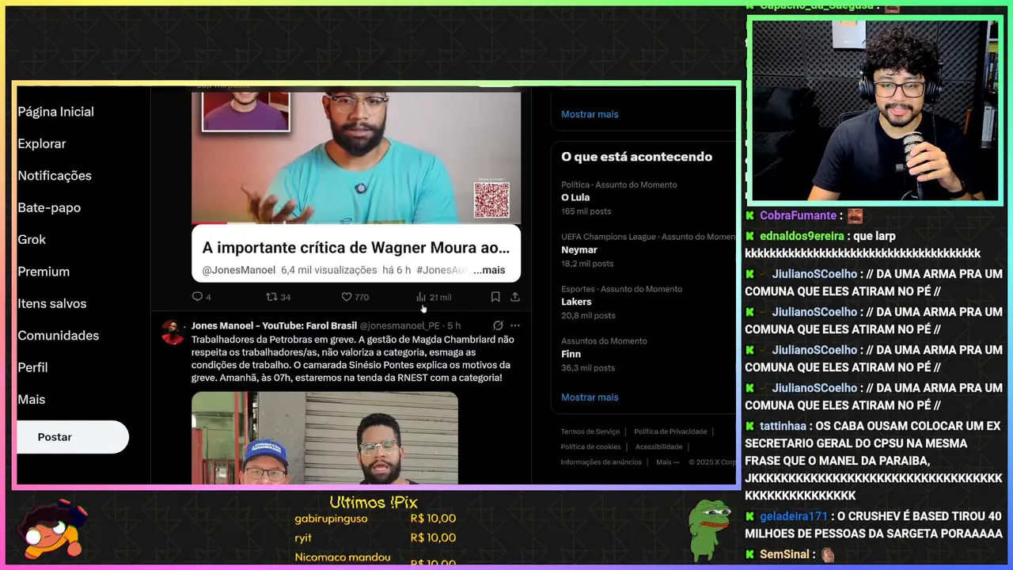Go to Página Inicial
The image size is (1013, 570).
pyautogui.click(x=55, y=112)
